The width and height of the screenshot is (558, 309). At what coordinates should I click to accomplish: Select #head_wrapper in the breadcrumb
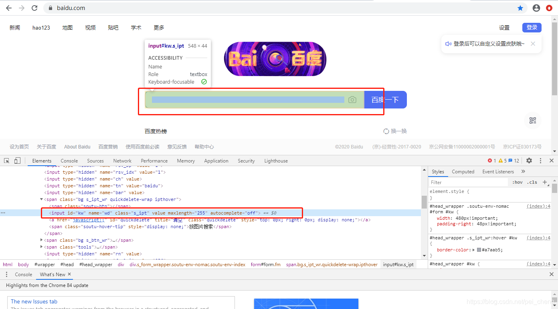(x=96, y=265)
